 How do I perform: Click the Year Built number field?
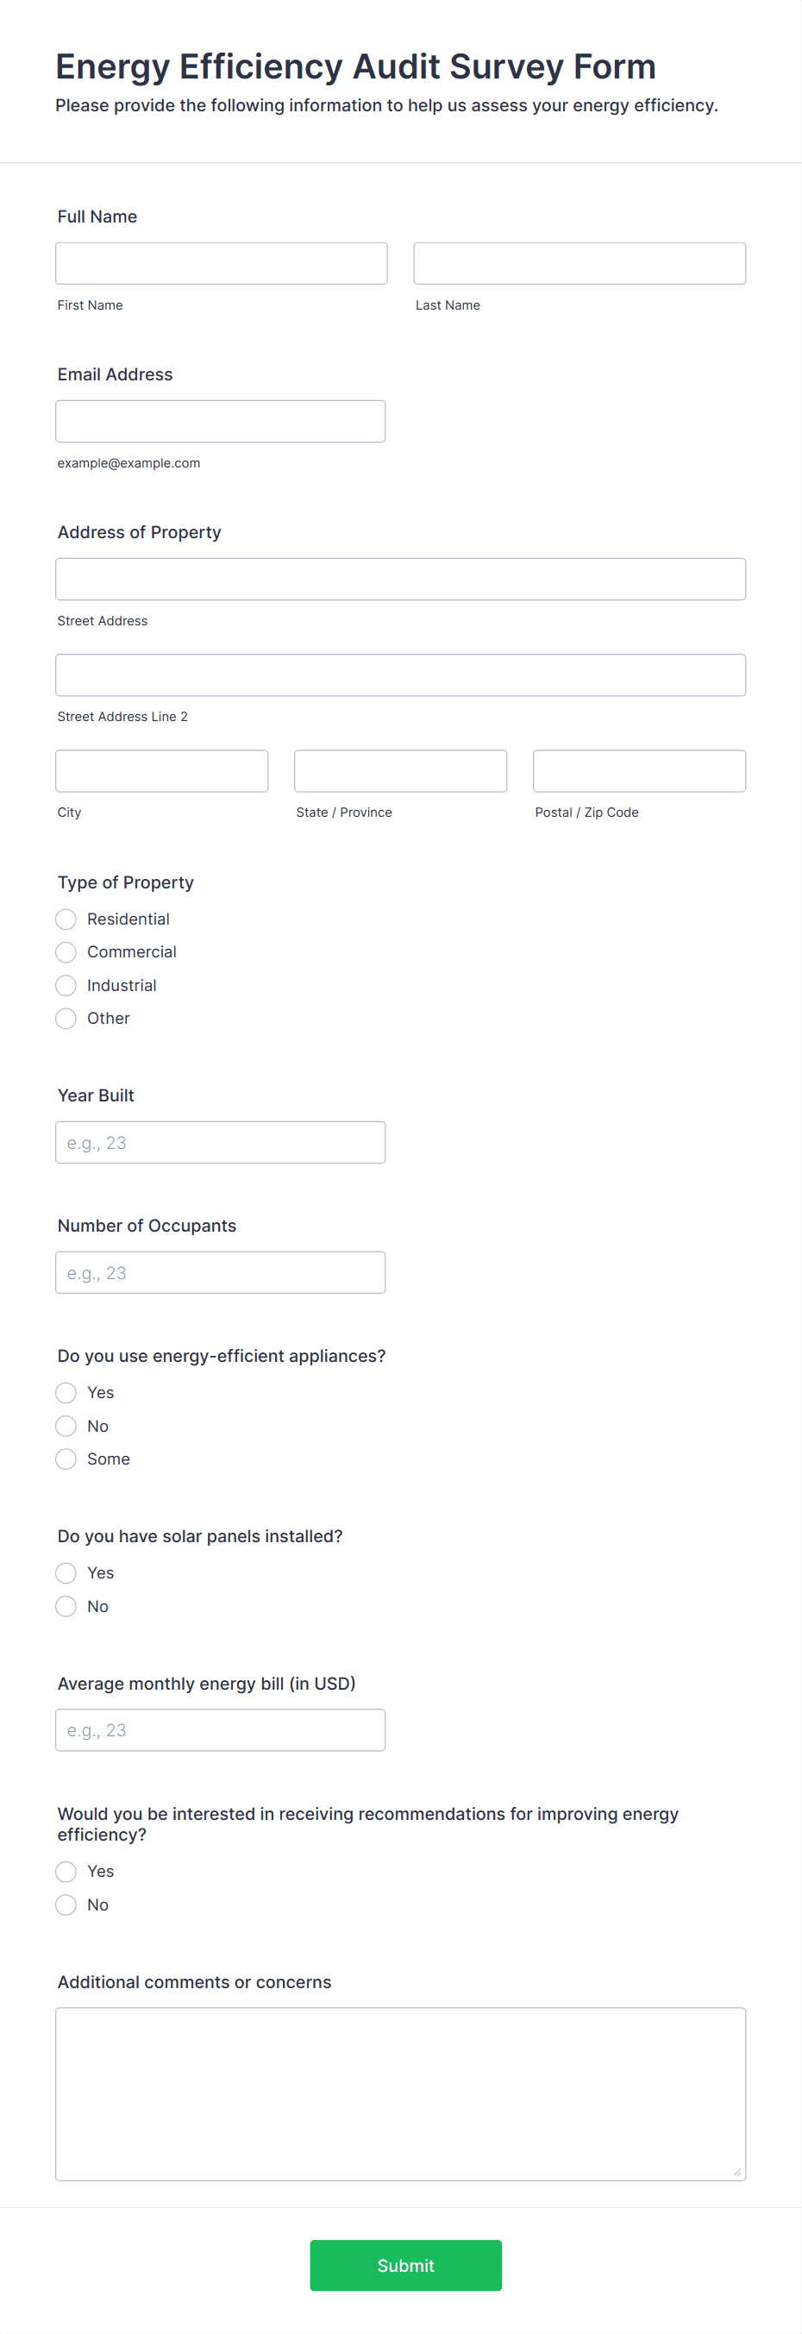(220, 1143)
